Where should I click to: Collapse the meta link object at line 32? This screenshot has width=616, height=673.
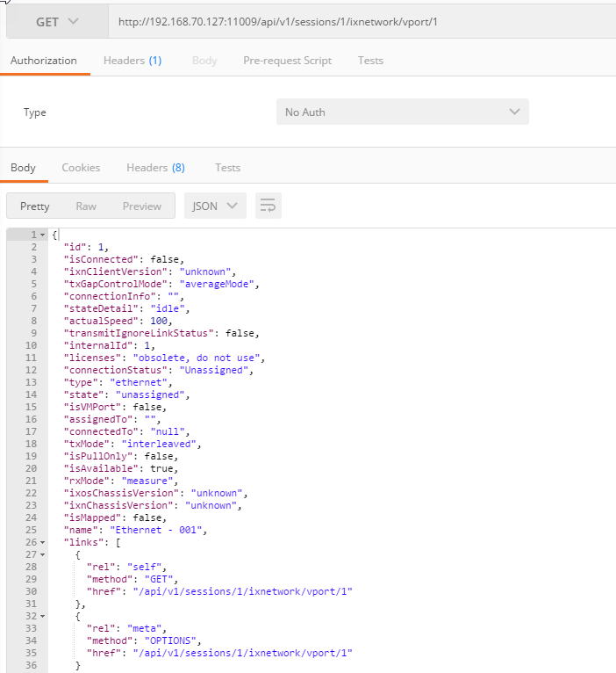coord(43,617)
